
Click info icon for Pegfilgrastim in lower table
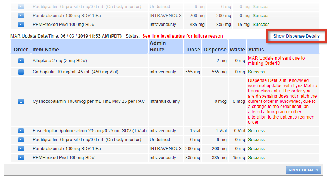pyautogui.click(x=21, y=140)
